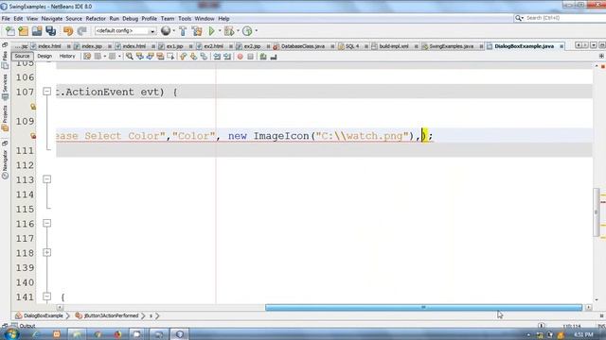606x340 pixels.
Task: Click the Find Previous Occurrence icon
Action: 140,57
